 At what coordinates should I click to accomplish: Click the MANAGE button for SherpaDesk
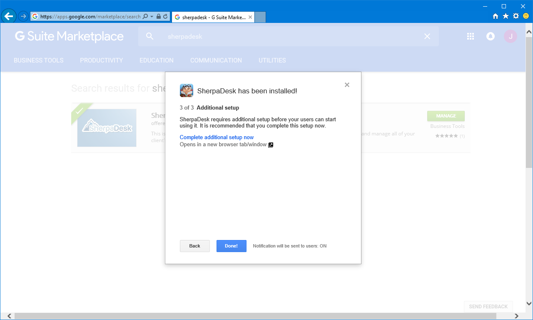tap(446, 116)
